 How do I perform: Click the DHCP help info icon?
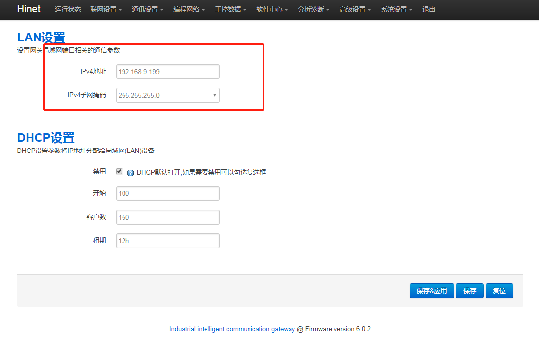pos(130,173)
